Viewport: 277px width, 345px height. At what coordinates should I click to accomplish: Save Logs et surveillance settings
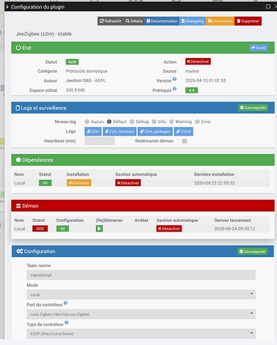(x=253, y=108)
